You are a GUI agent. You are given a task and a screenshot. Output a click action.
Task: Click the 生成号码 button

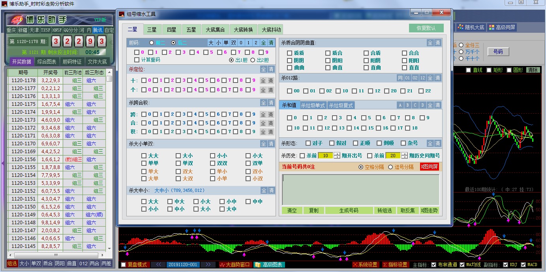click(349, 210)
